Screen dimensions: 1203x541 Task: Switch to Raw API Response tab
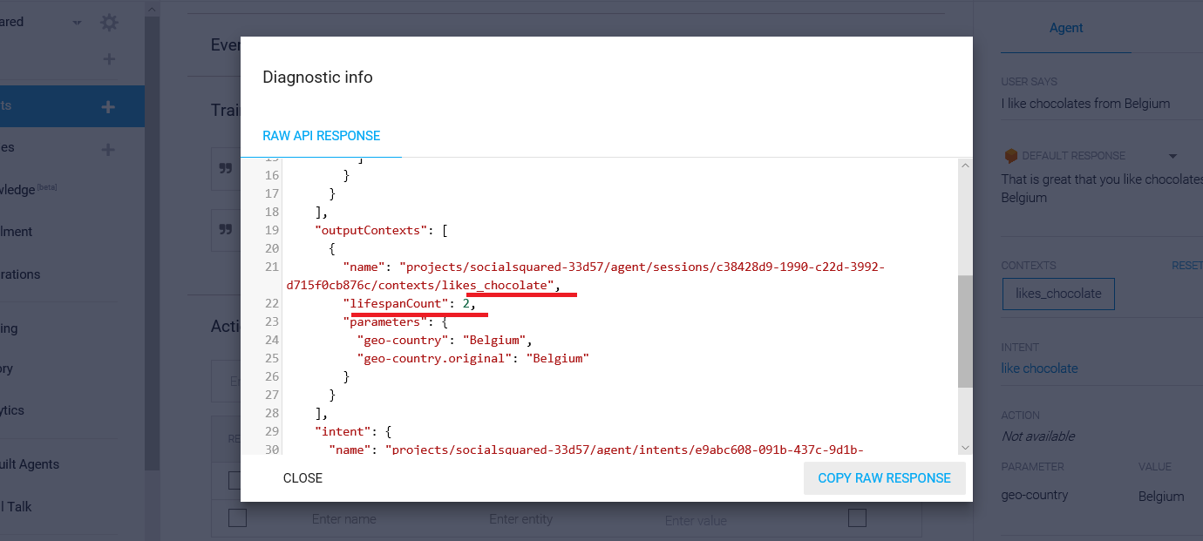click(322, 136)
